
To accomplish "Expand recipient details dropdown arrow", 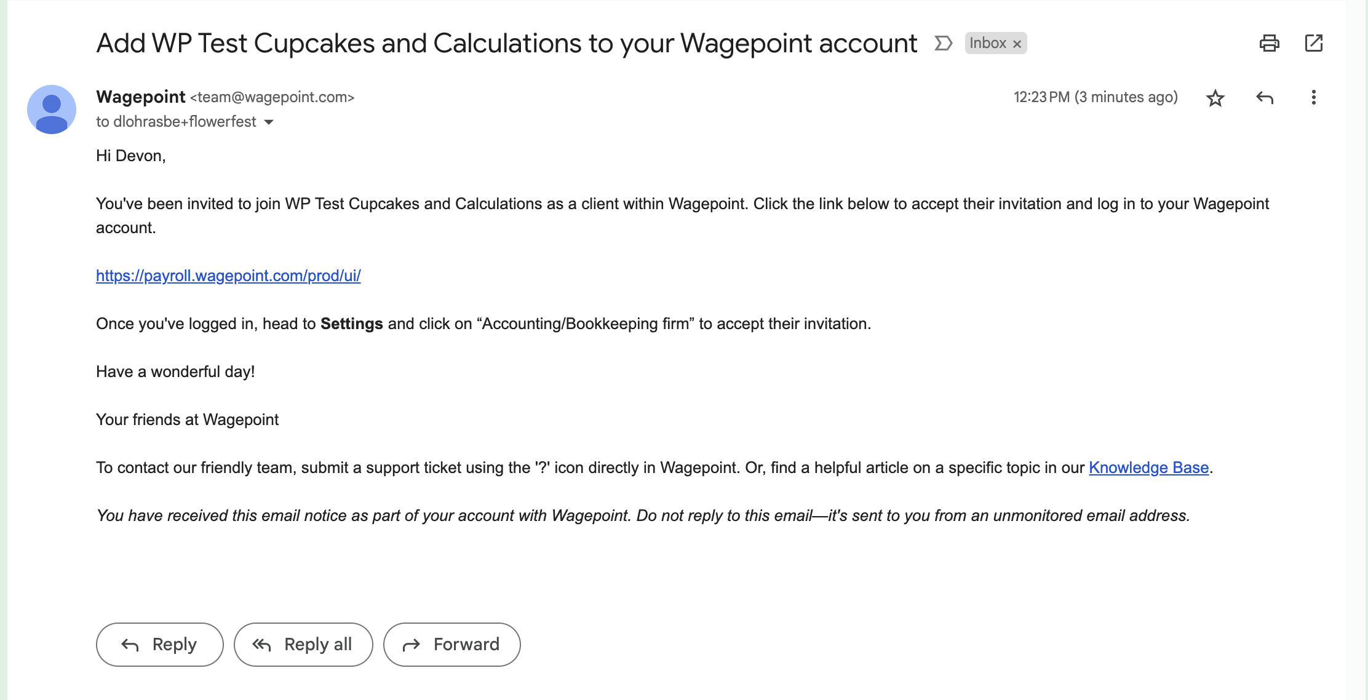I will [x=269, y=122].
